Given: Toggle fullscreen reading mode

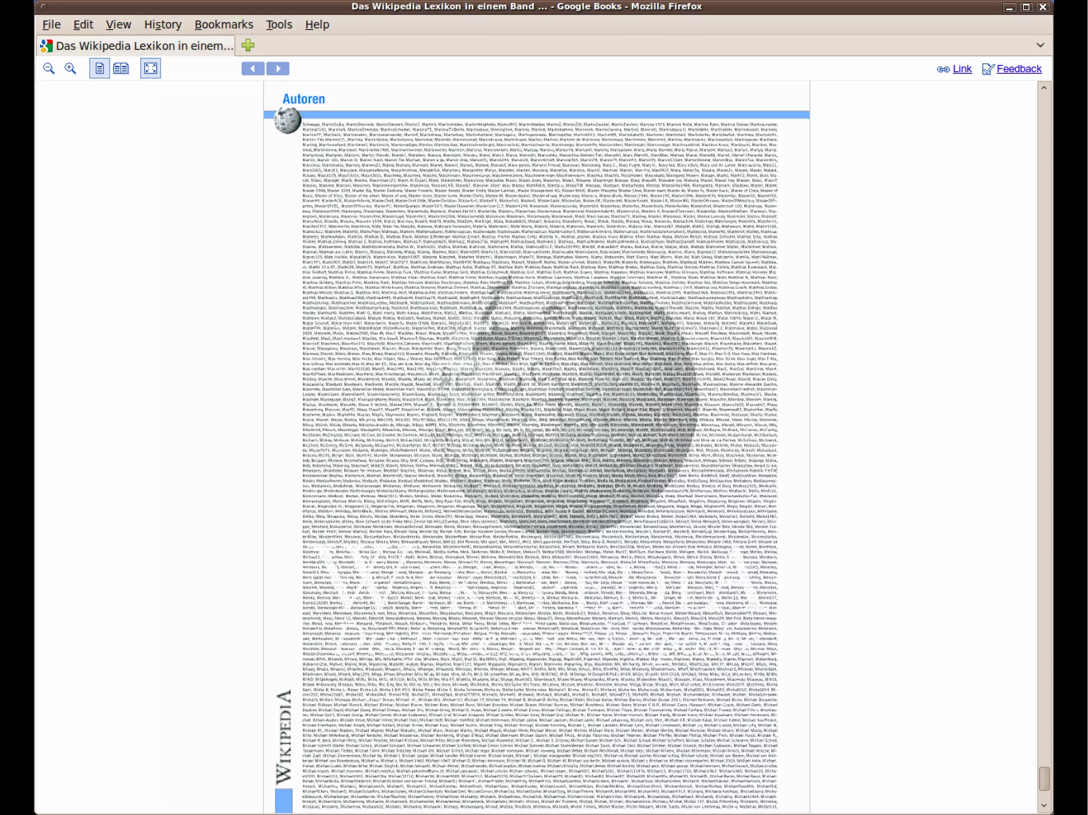Looking at the screenshot, I should coord(150,68).
